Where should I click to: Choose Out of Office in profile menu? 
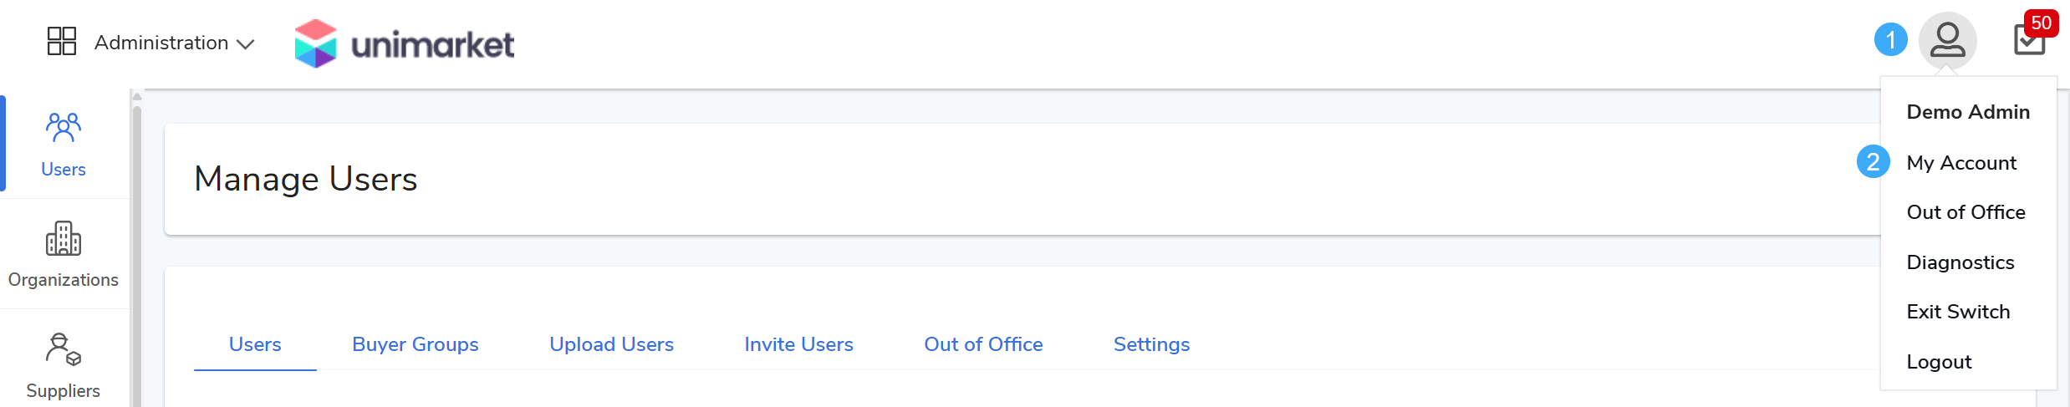coord(1965,212)
